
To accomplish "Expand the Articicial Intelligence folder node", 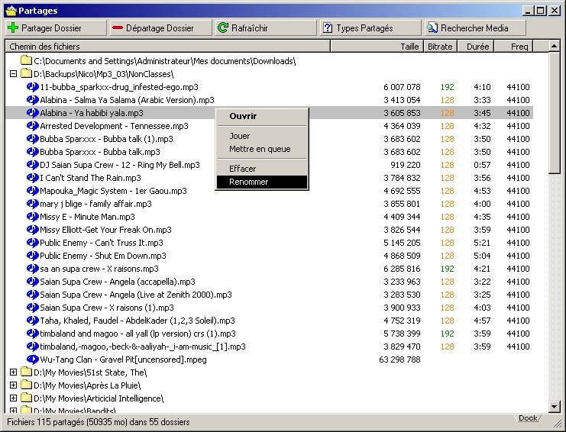I will pos(13,398).
